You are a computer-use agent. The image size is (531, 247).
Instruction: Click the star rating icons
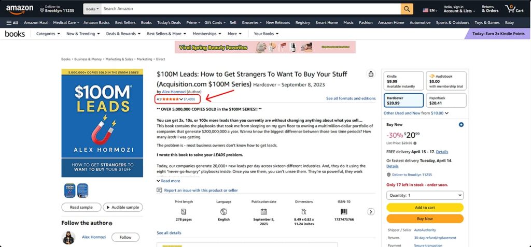tap(170, 99)
